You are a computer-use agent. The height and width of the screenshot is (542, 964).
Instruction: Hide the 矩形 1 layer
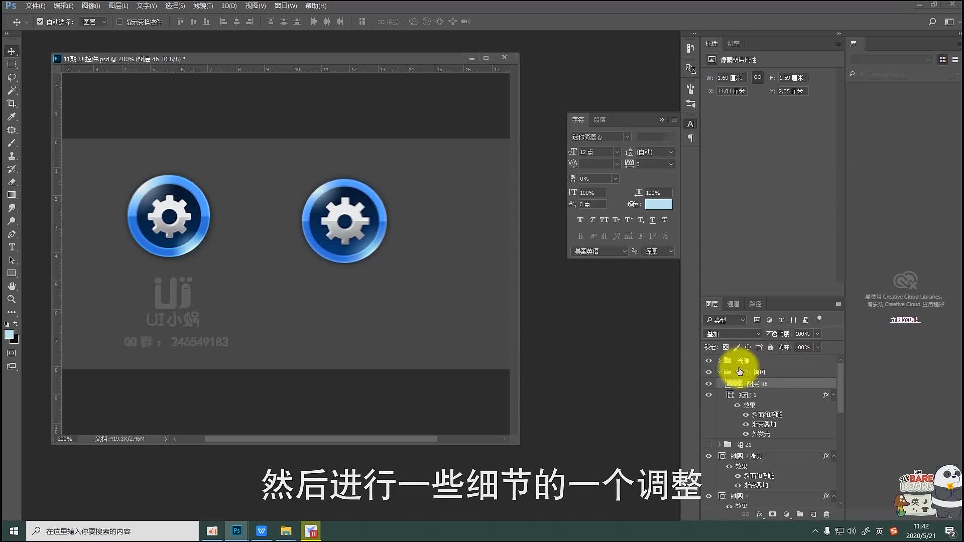click(708, 395)
